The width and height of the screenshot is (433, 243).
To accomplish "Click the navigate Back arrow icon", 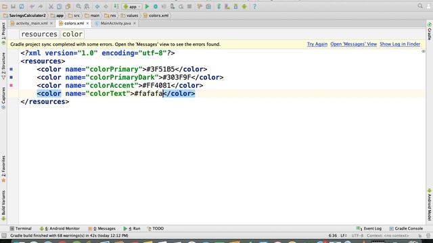I will [97, 6].
